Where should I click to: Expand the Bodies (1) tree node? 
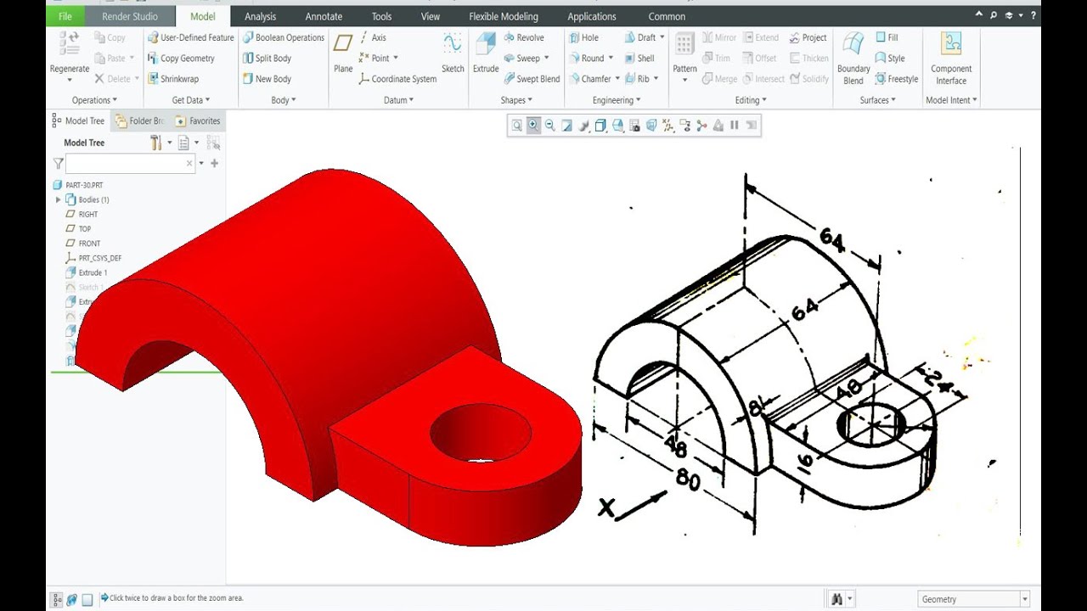click(x=58, y=199)
